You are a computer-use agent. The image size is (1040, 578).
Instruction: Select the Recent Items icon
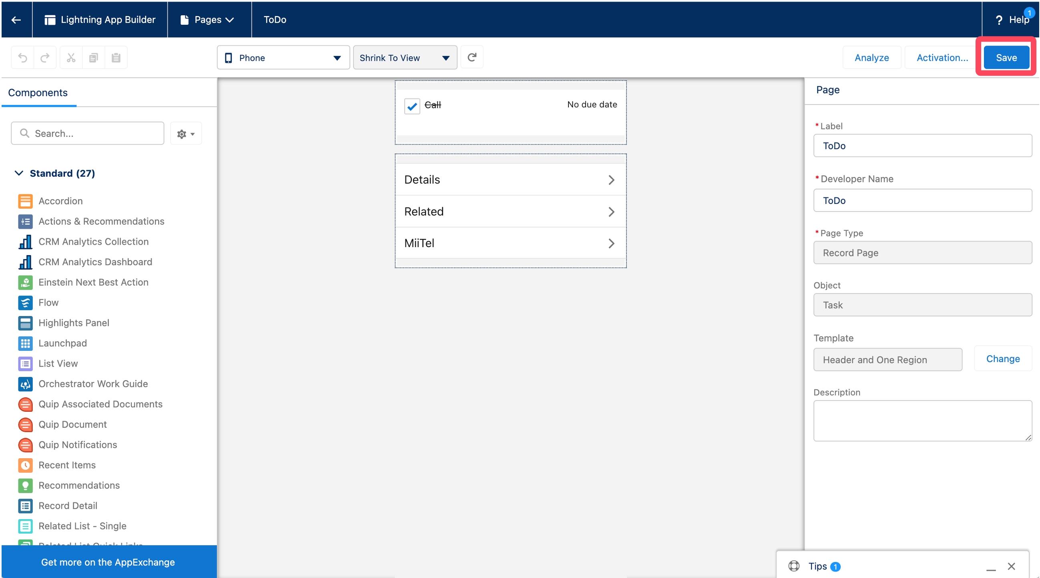[26, 465]
